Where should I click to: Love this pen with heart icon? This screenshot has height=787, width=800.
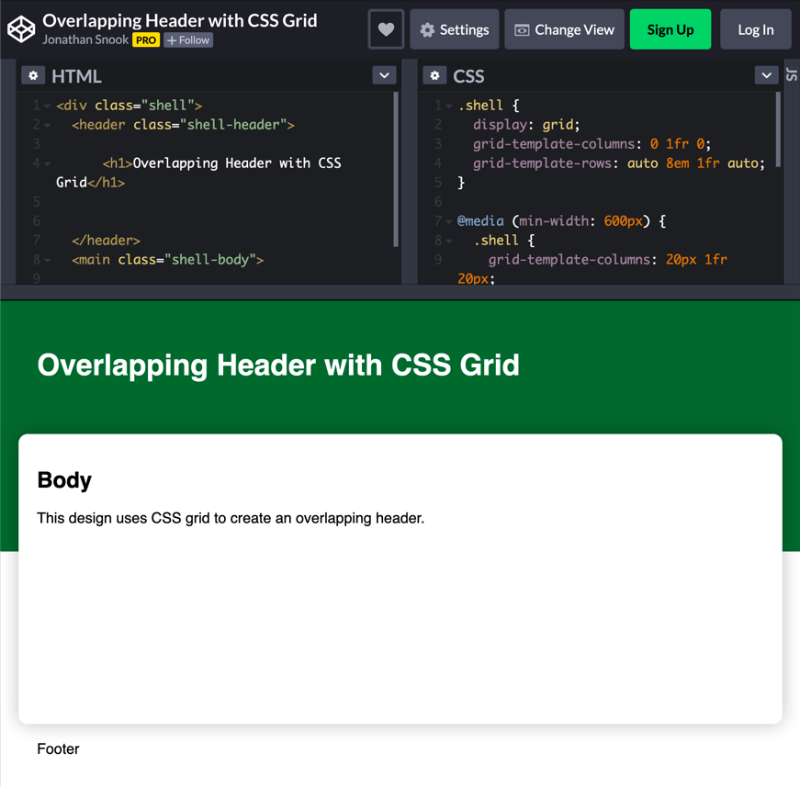387,29
